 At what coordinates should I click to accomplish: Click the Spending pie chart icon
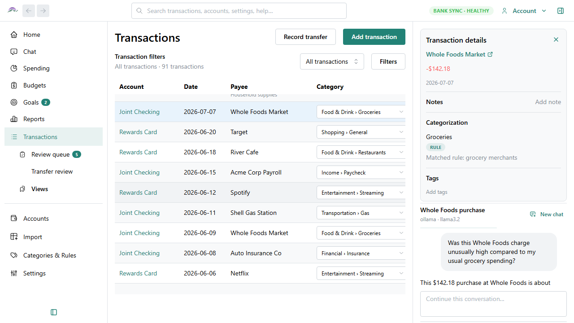tap(14, 68)
